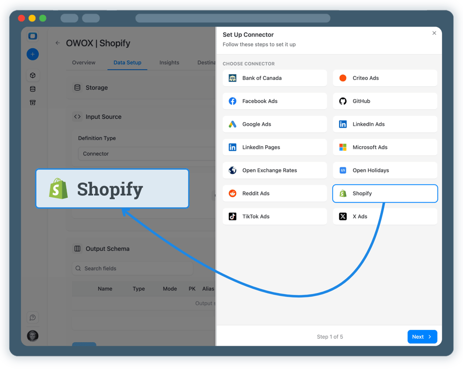The width and height of the screenshot is (463, 377).
Task: Select the LinkedIn Ads connector
Action: click(385, 124)
